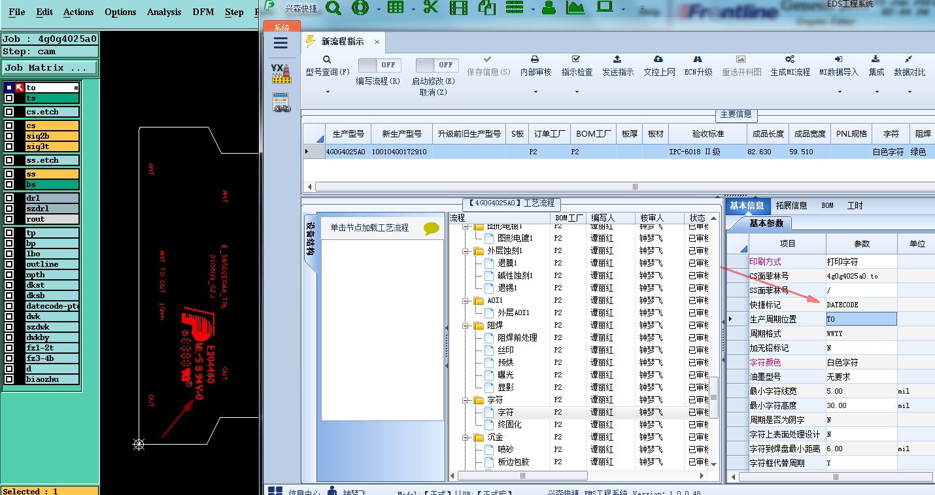Screen dimensions: 935x495
Task: Switch to the 工时 tab
Action: coord(855,205)
